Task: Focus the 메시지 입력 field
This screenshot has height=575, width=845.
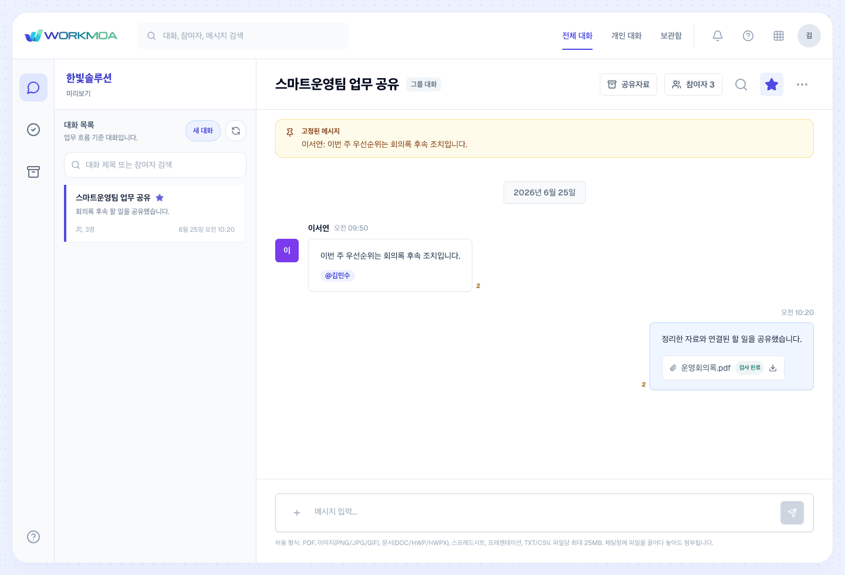Action: [x=542, y=512]
